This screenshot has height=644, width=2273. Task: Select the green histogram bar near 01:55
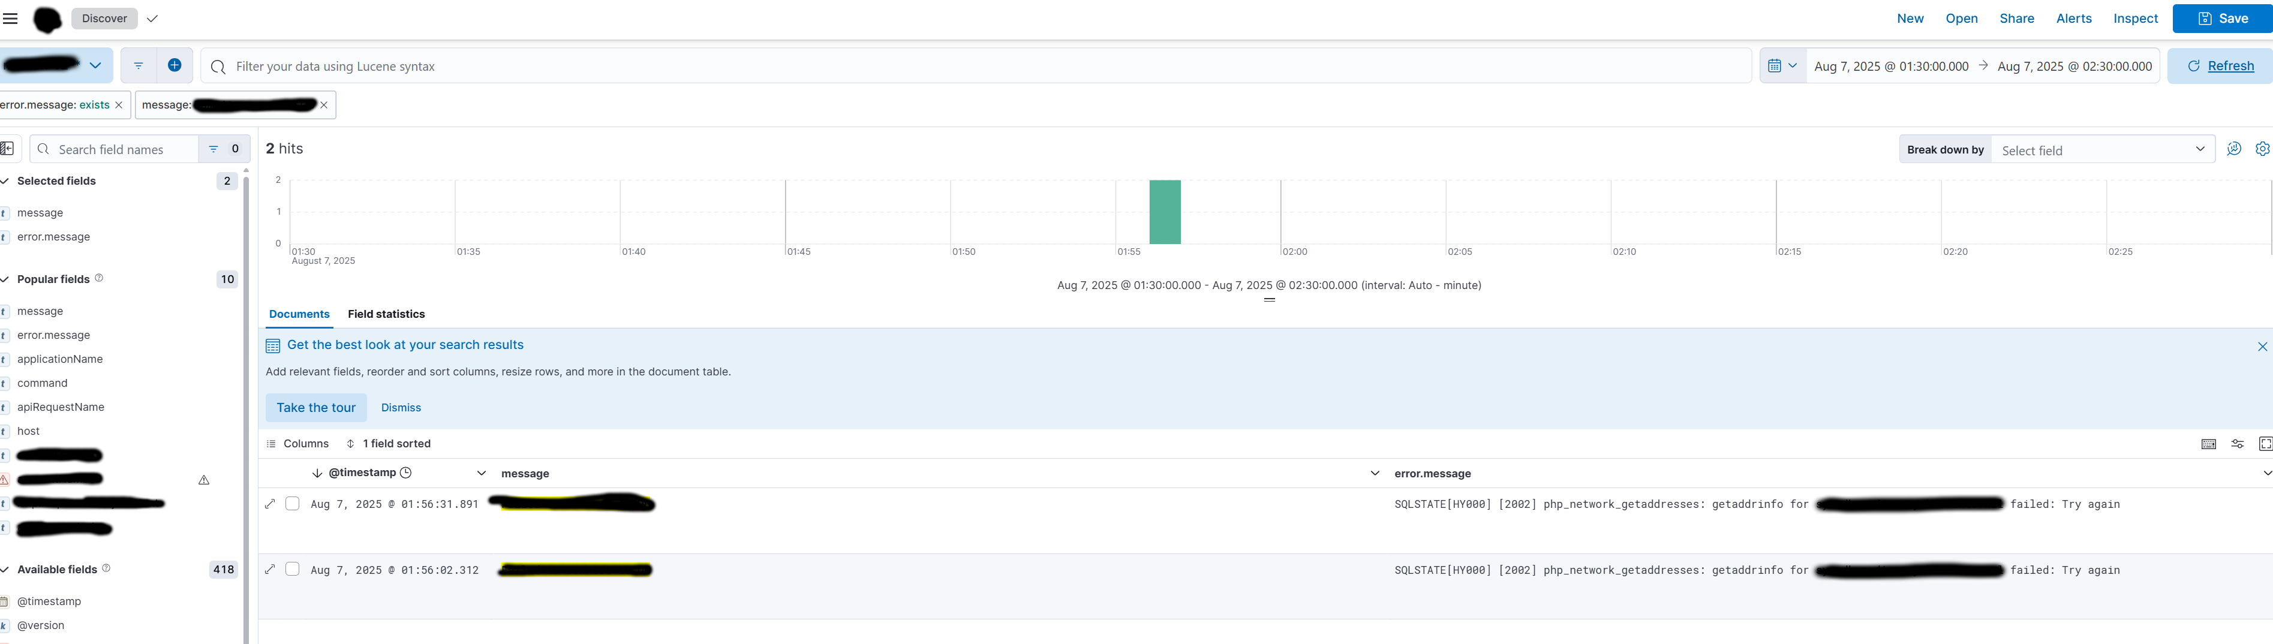tap(1165, 212)
